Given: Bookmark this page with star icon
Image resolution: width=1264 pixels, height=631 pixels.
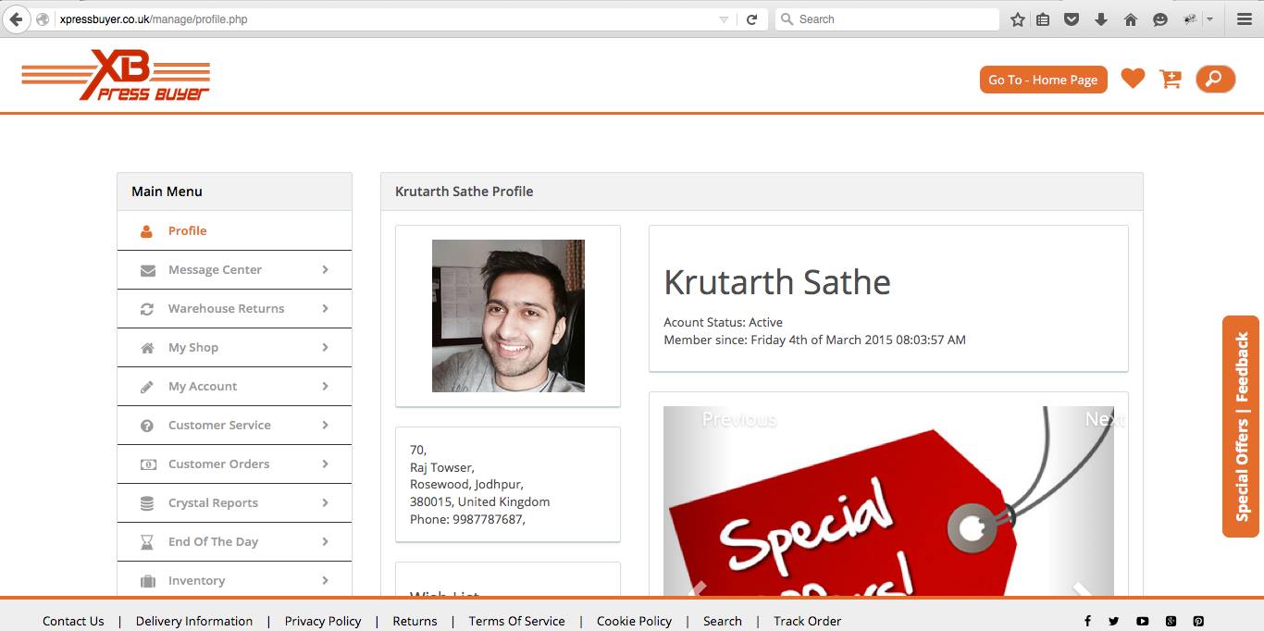Looking at the screenshot, I should [x=1017, y=19].
